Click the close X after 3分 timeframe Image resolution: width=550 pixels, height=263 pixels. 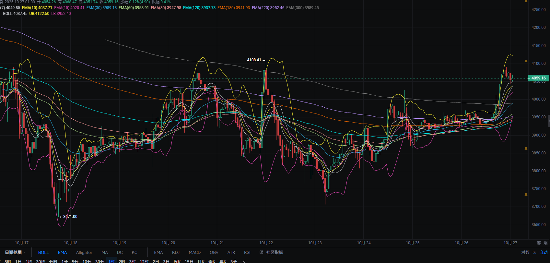click(244, 261)
